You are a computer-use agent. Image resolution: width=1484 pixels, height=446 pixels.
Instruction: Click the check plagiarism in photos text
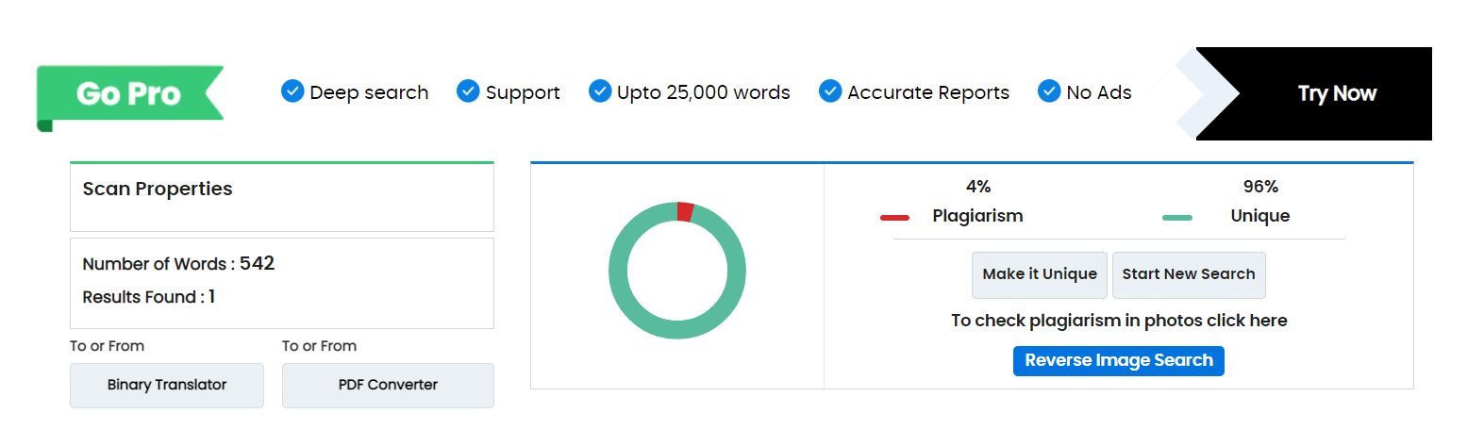click(1119, 321)
